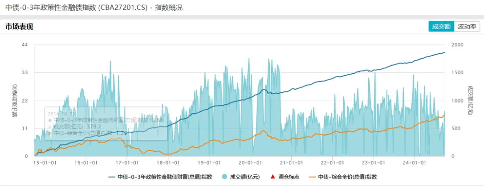
Task: Switch to the 成交额 tab
Action: [441, 27]
